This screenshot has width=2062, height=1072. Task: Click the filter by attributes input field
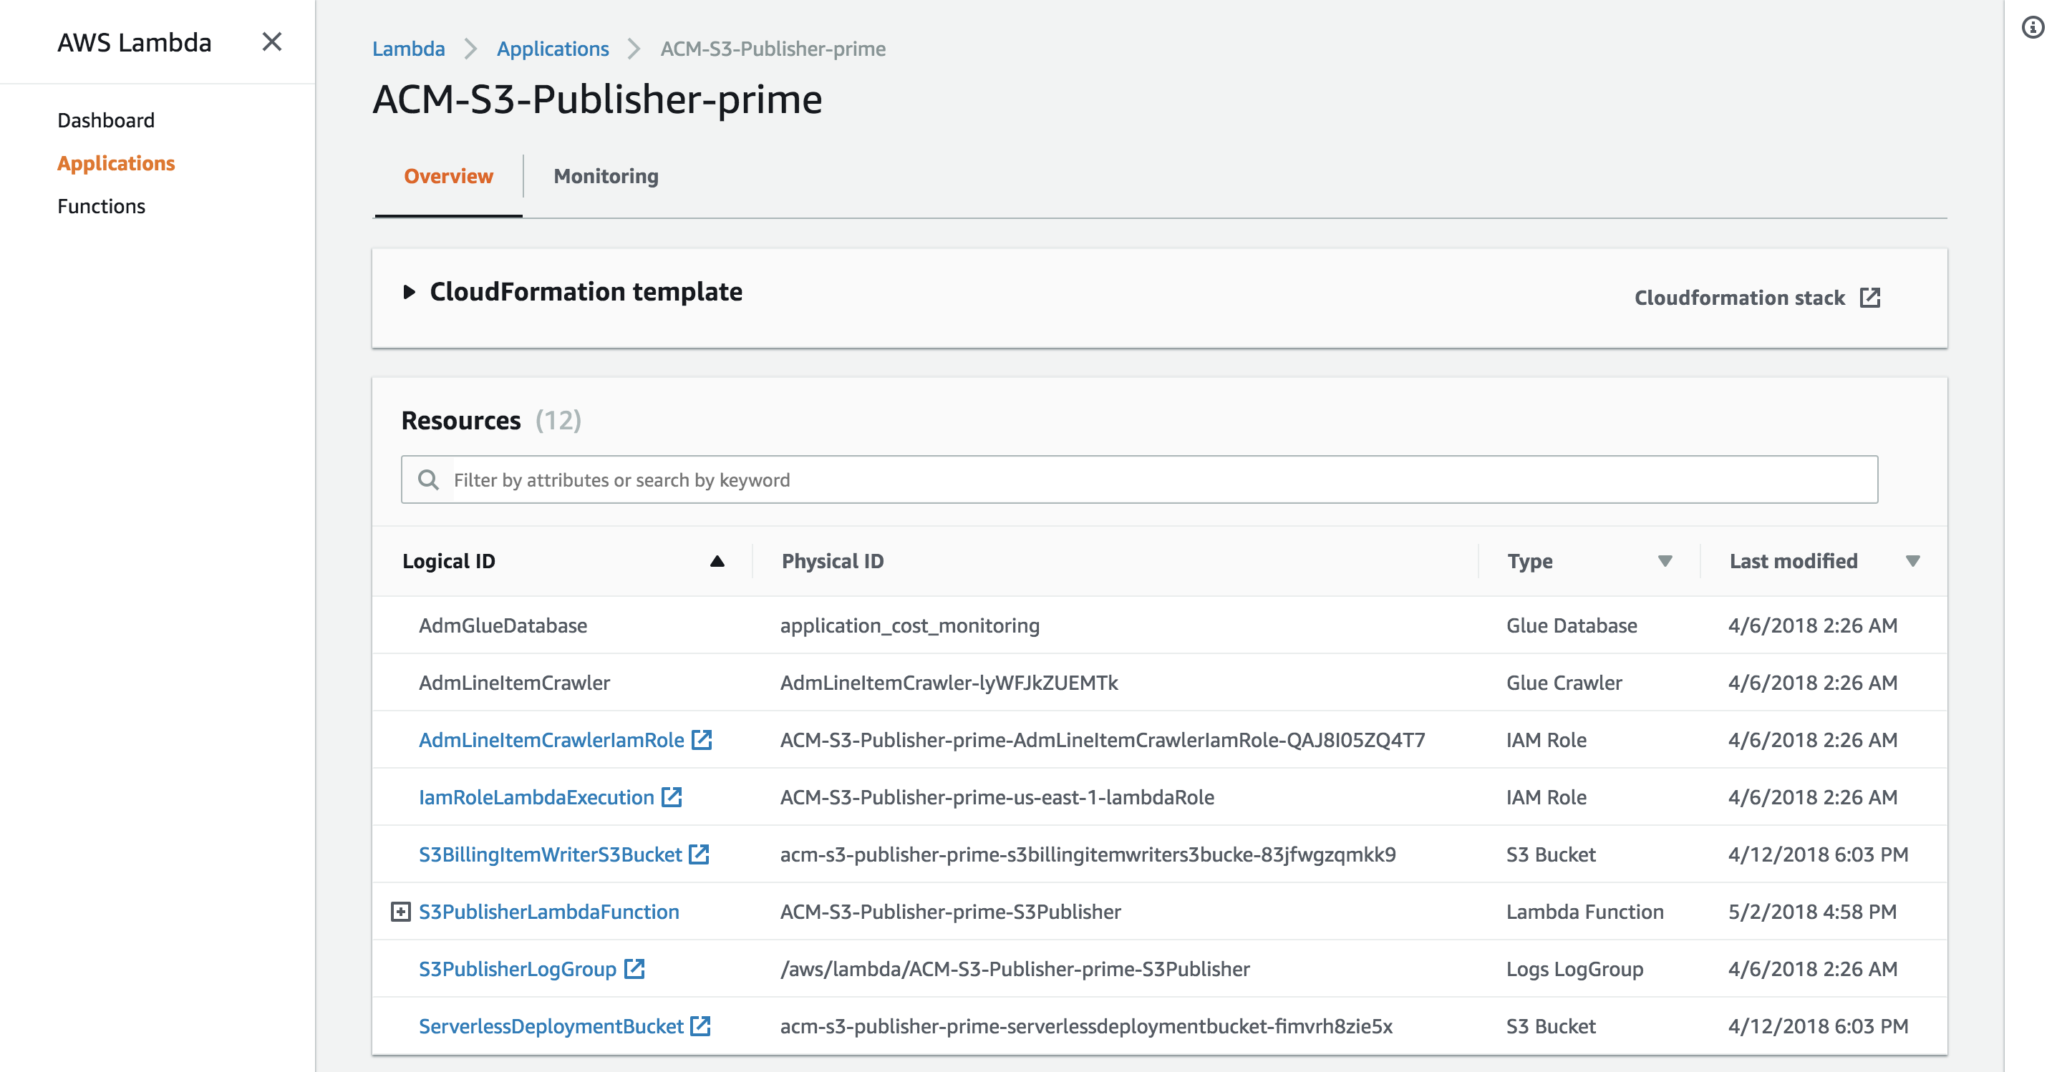(961, 479)
